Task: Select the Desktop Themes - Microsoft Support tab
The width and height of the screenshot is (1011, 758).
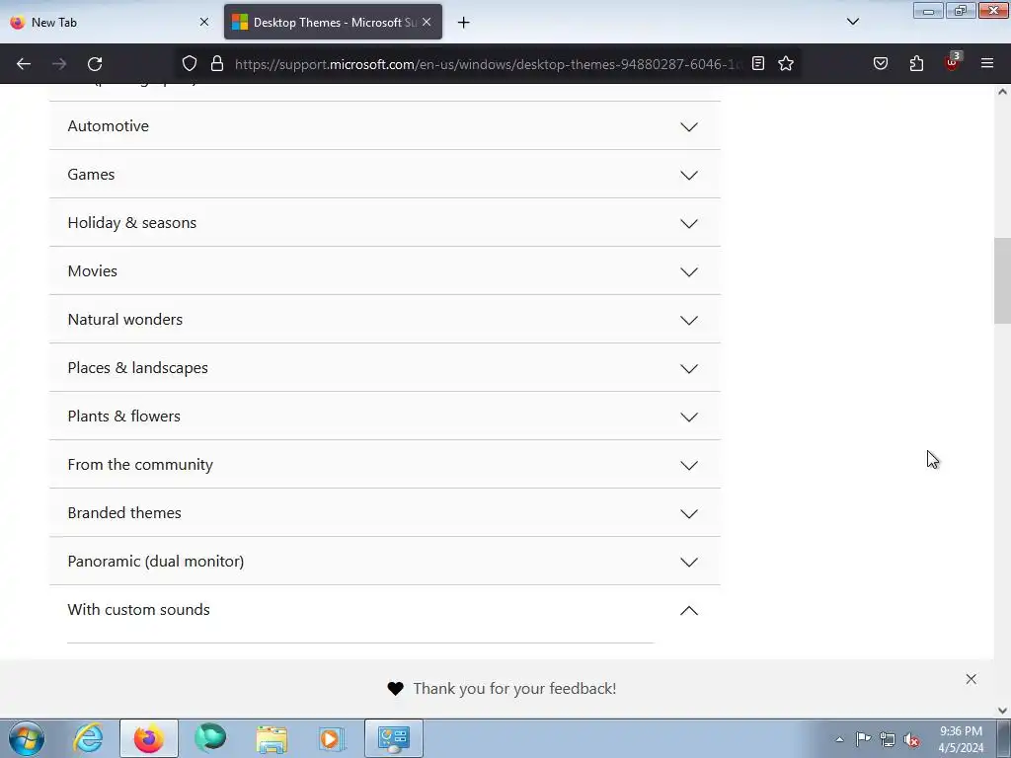Action: pos(333,22)
